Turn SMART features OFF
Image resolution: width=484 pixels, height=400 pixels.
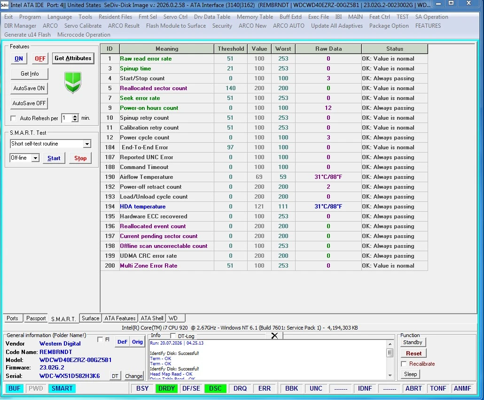tap(40, 59)
